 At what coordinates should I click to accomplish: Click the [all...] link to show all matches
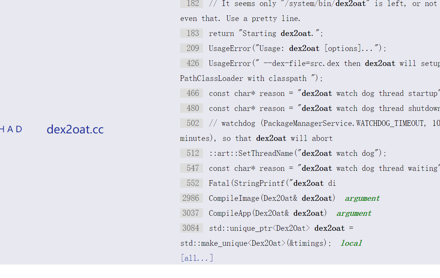click(197, 258)
